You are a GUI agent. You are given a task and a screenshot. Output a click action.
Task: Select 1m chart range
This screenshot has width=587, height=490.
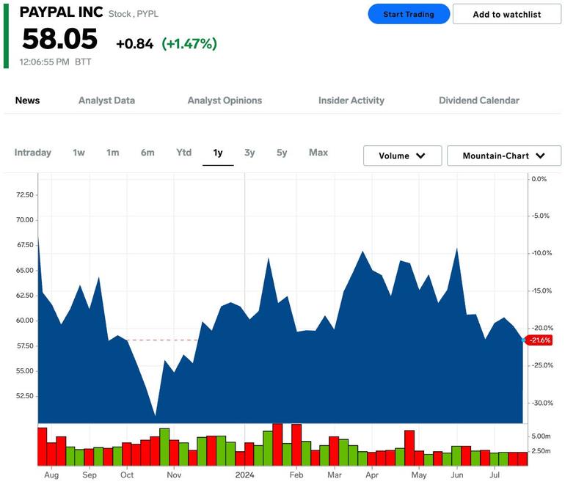(x=113, y=153)
